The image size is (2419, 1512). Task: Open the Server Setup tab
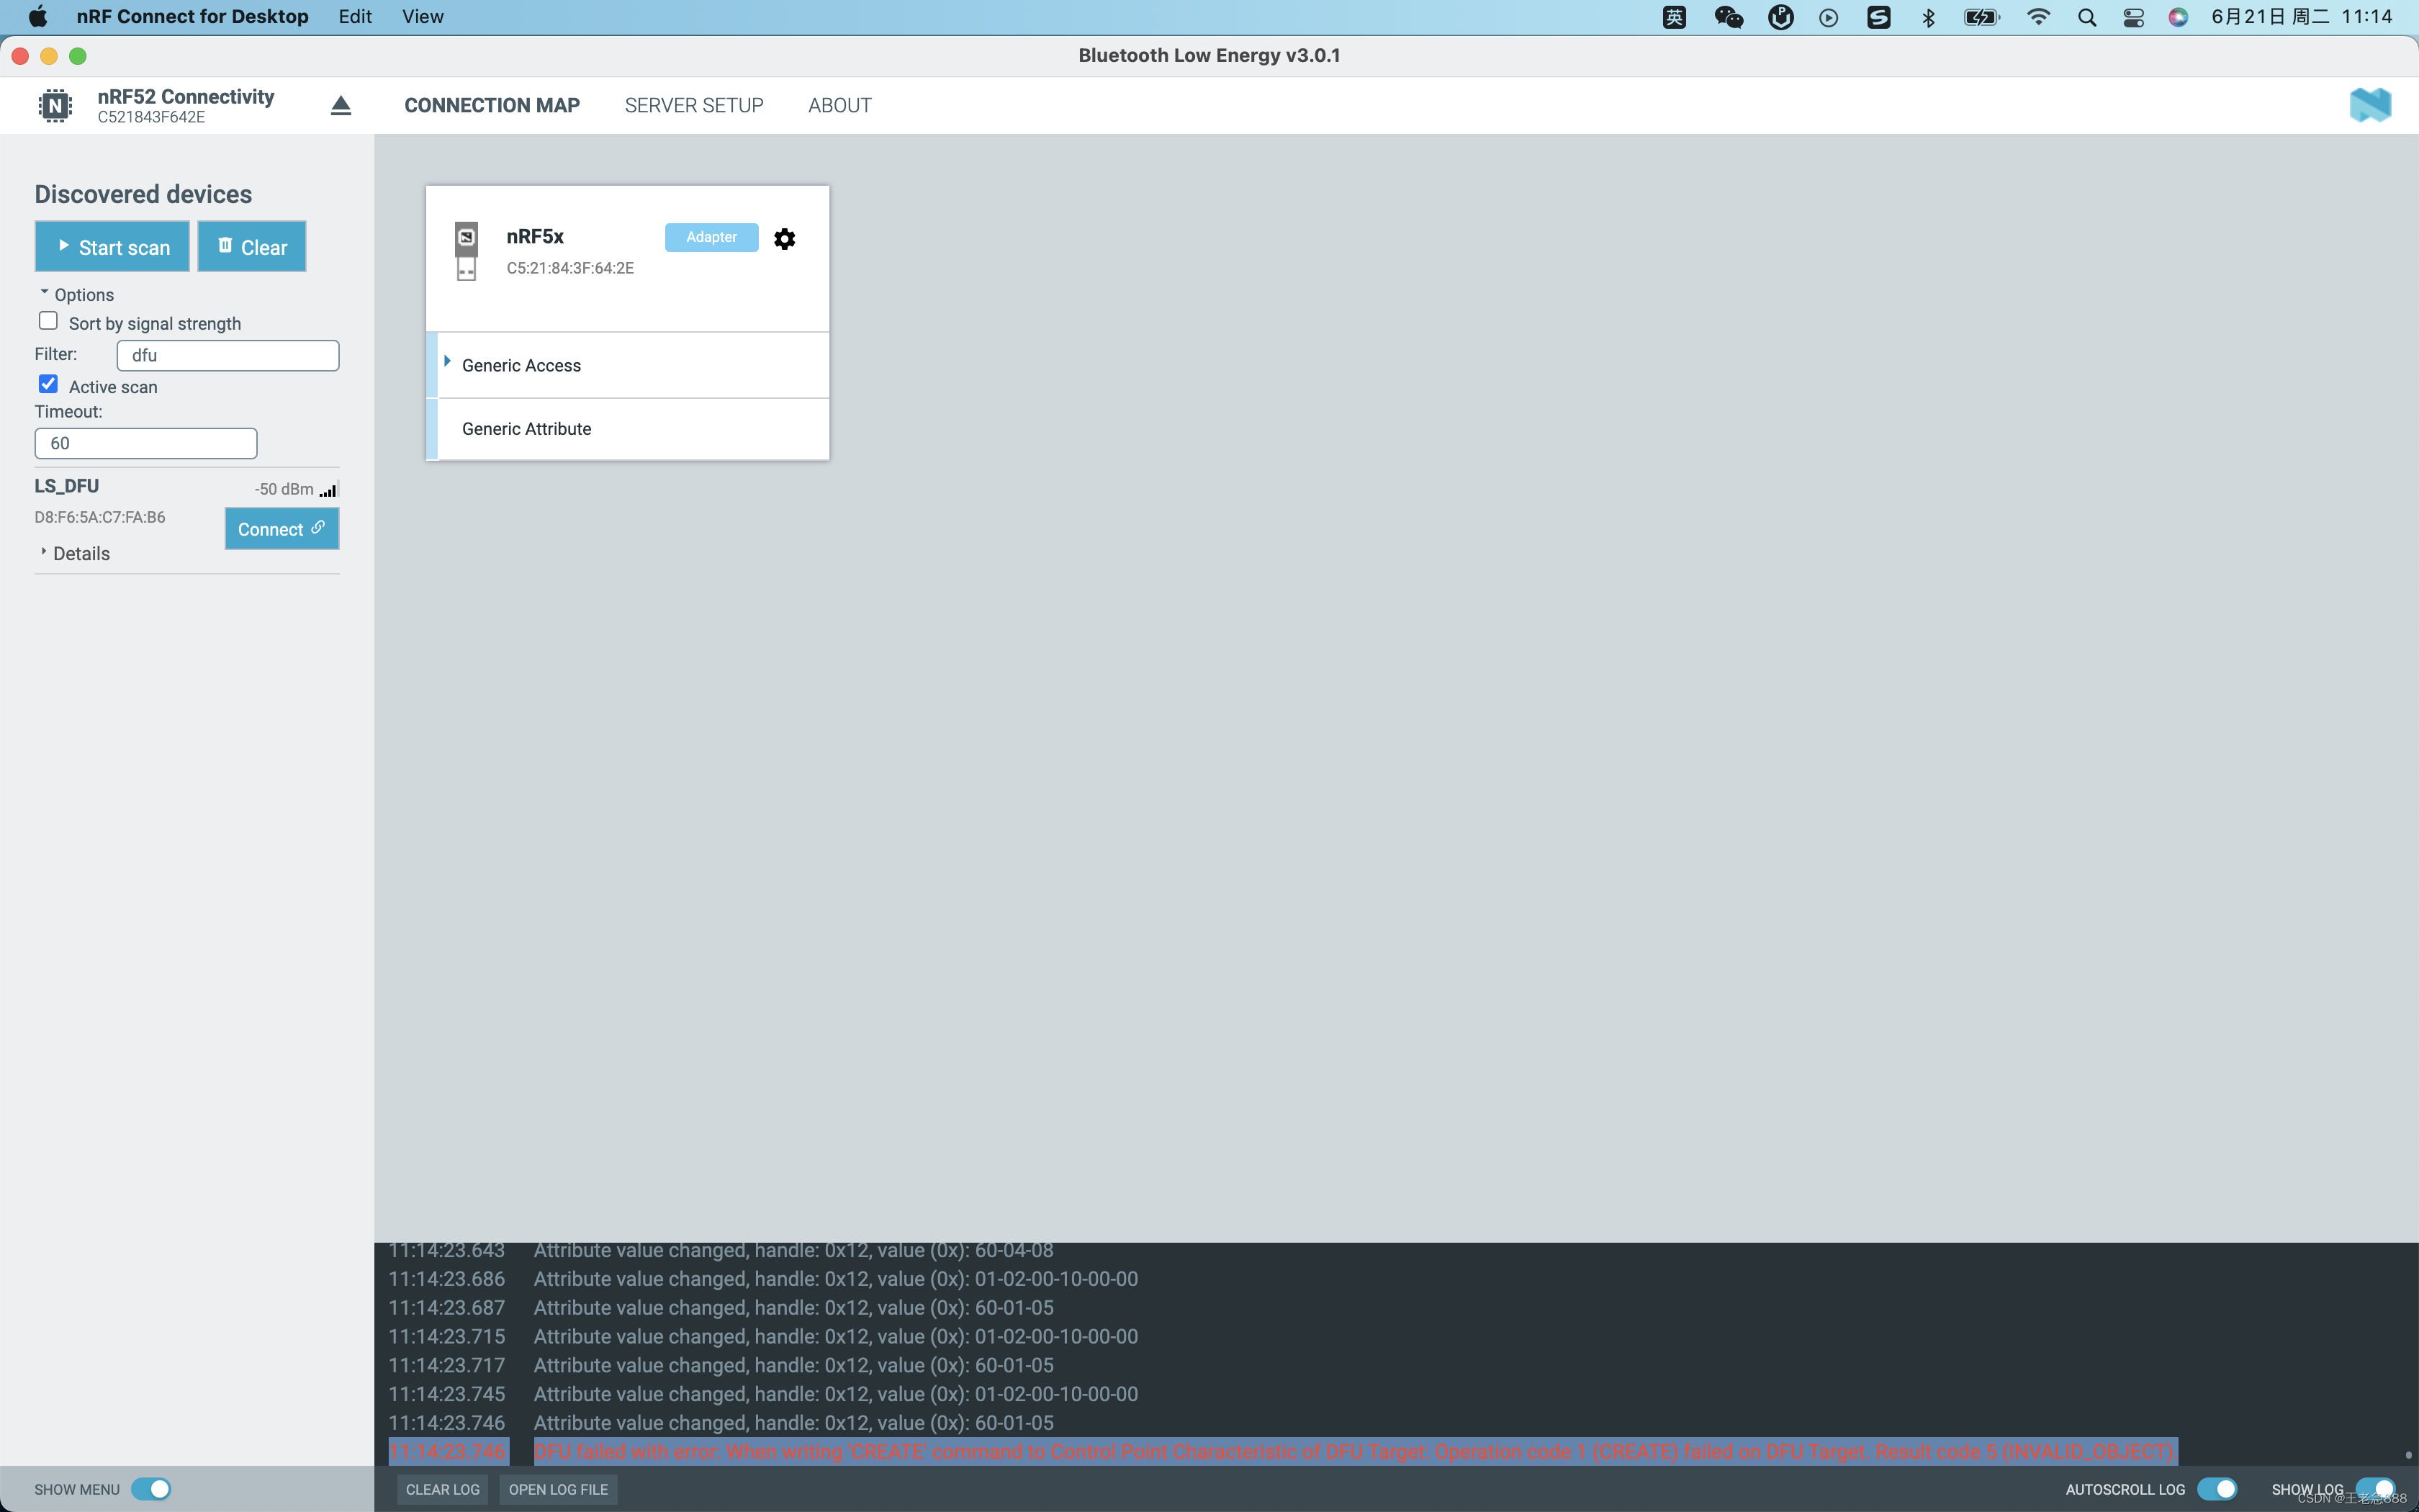click(x=694, y=105)
